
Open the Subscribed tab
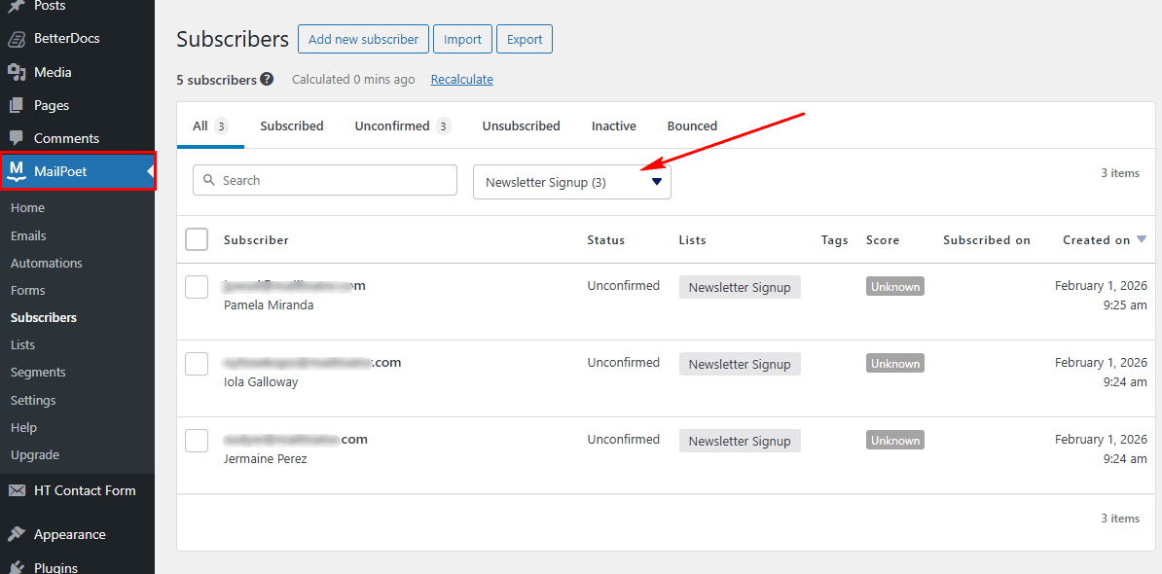[291, 126]
